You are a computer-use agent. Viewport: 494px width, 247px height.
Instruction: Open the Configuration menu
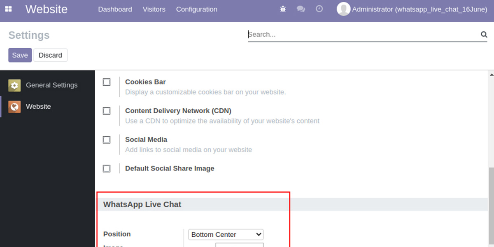click(196, 9)
